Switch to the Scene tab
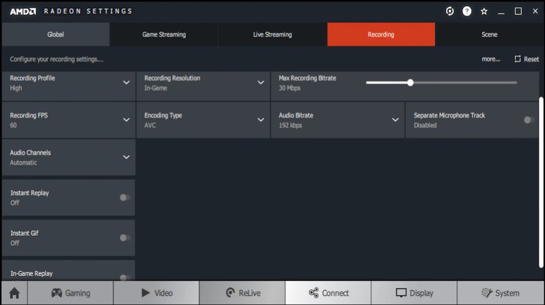 point(490,35)
